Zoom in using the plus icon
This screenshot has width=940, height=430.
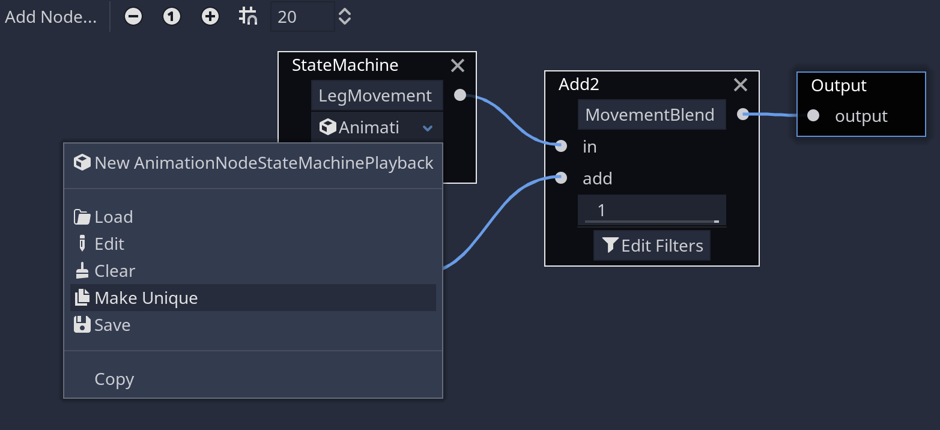[210, 16]
